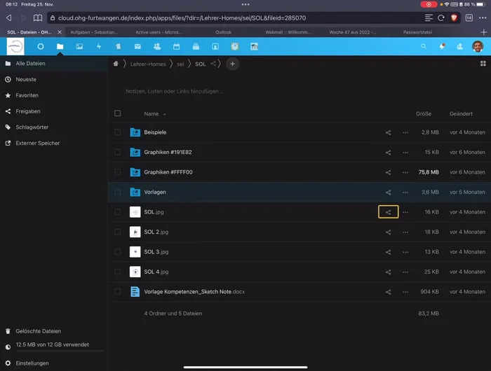Click the new file plus button
The image size is (491, 371).
[233, 64]
